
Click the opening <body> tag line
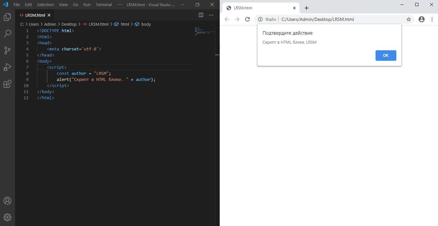[44, 61]
